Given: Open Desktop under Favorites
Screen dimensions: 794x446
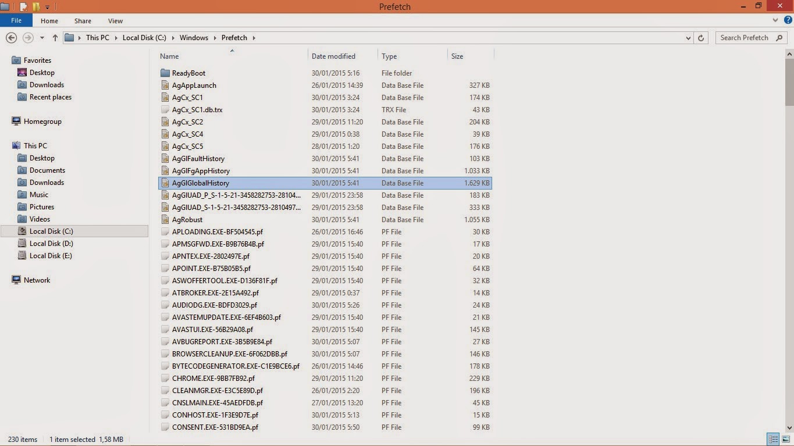Looking at the screenshot, I should click(42, 73).
